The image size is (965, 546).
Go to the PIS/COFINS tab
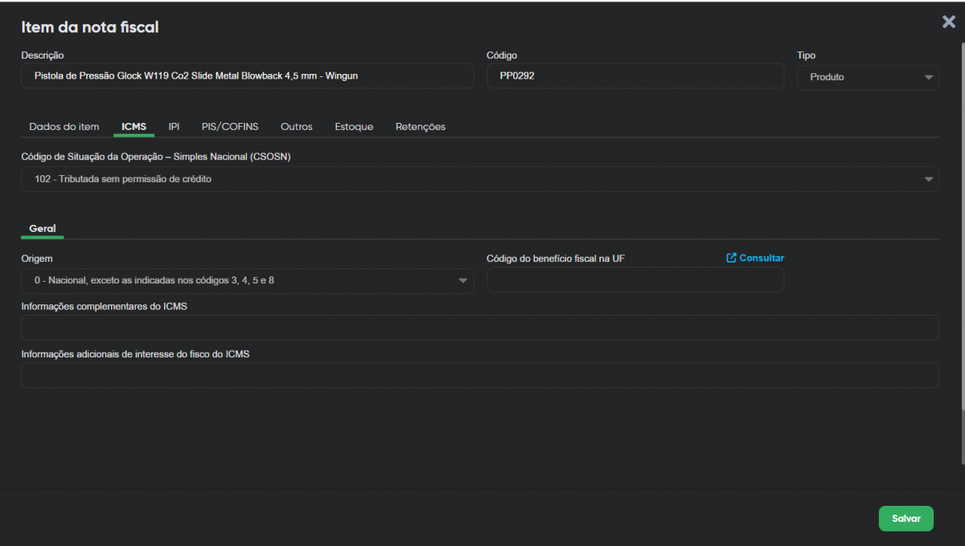(x=230, y=127)
